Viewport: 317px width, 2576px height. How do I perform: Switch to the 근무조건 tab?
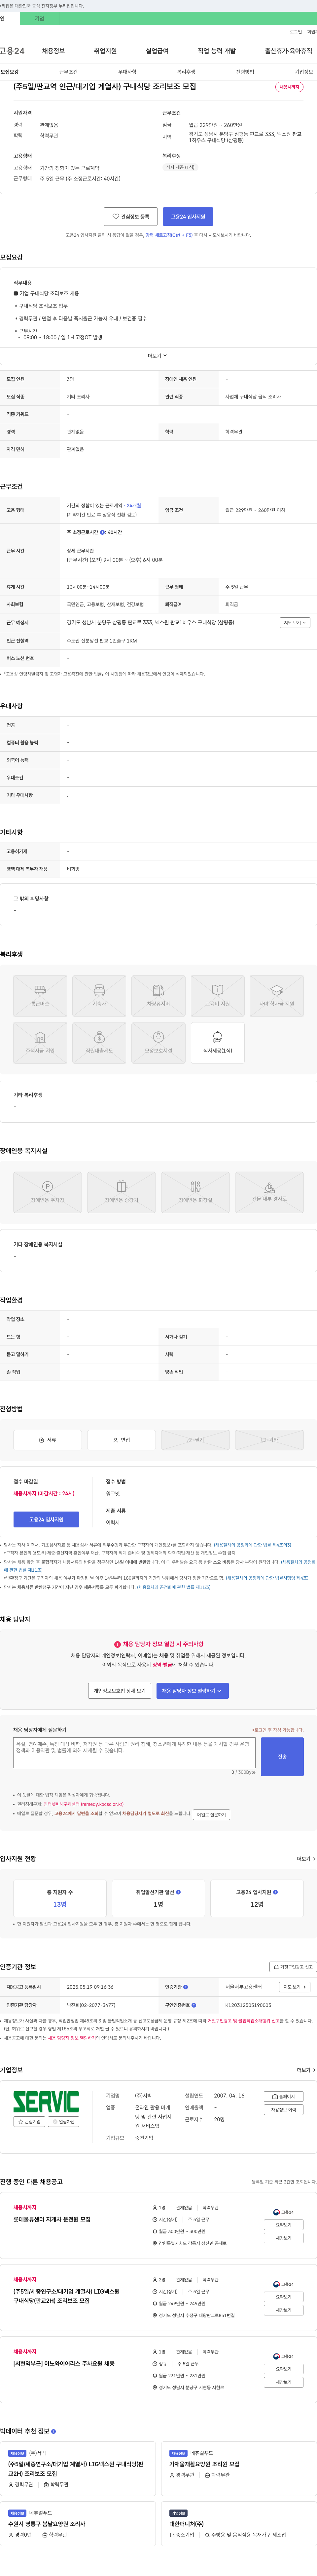(x=68, y=72)
